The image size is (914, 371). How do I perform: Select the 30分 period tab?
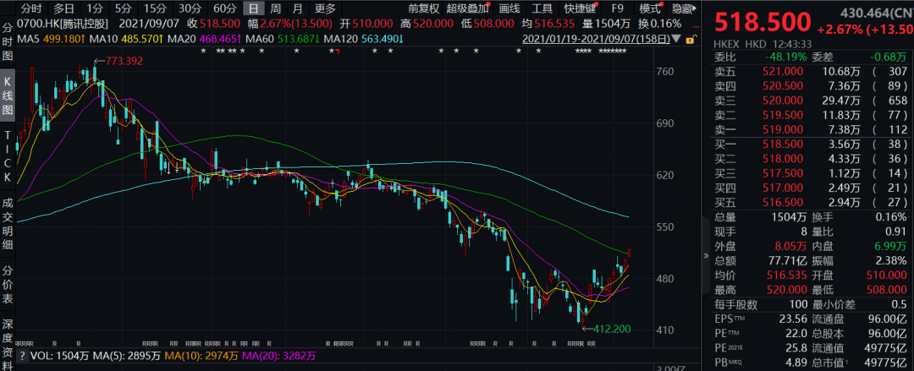(190, 8)
